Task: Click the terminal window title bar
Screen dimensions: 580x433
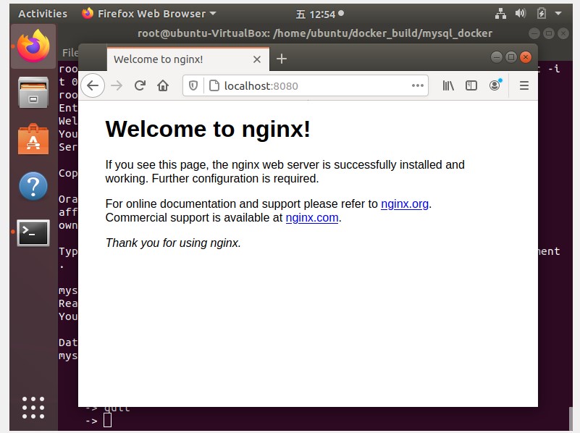Action: [315, 33]
